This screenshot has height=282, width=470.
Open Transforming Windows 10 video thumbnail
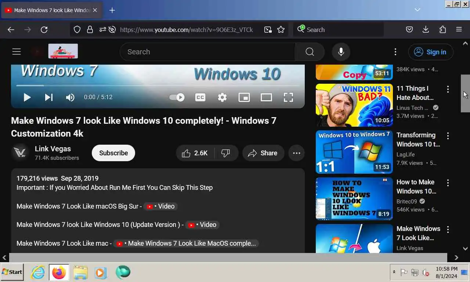[x=354, y=152]
